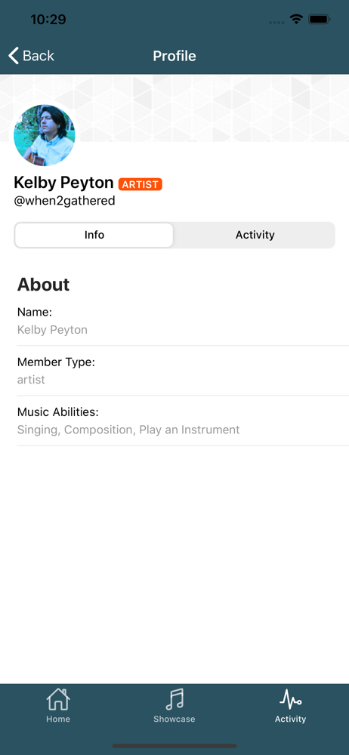Screen dimensions: 349x755
Task: Open the Showcase music note icon
Action: (174, 699)
